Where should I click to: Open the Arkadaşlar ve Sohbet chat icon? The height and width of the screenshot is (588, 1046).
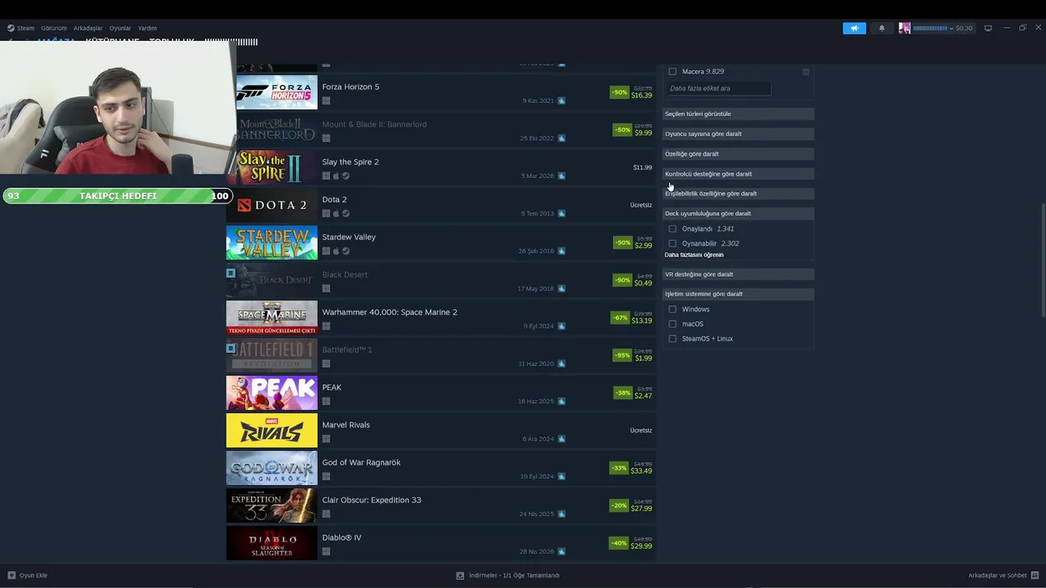(x=1035, y=575)
